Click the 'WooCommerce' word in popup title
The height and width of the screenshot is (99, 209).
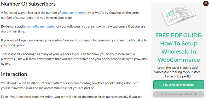(x=179, y=60)
